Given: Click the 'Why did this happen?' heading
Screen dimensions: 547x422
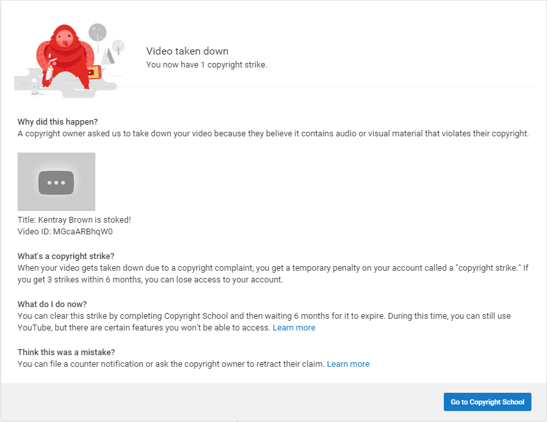Looking at the screenshot, I should click(x=58, y=122).
